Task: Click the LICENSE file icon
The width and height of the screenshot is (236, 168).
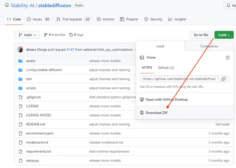Action: [x=20, y=106]
